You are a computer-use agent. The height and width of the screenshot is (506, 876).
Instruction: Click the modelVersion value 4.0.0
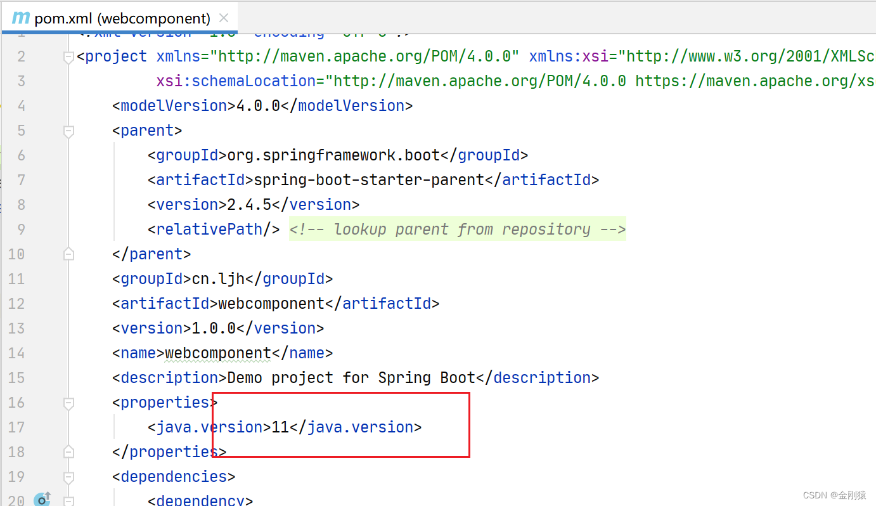(x=258, y=106)
